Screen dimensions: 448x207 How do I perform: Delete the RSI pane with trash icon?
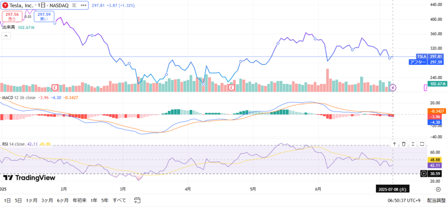coord(403,144)
